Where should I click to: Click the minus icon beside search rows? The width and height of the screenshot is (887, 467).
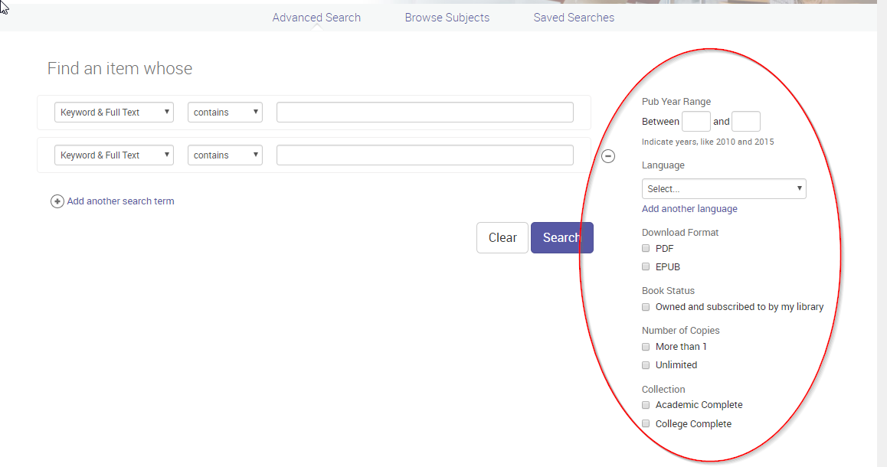point(608,155)
